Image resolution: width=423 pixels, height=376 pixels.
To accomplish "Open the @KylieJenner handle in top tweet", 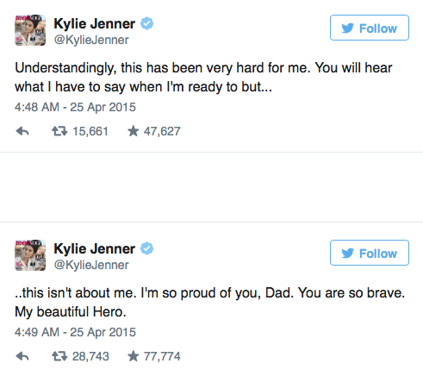I will click(91, 40).
